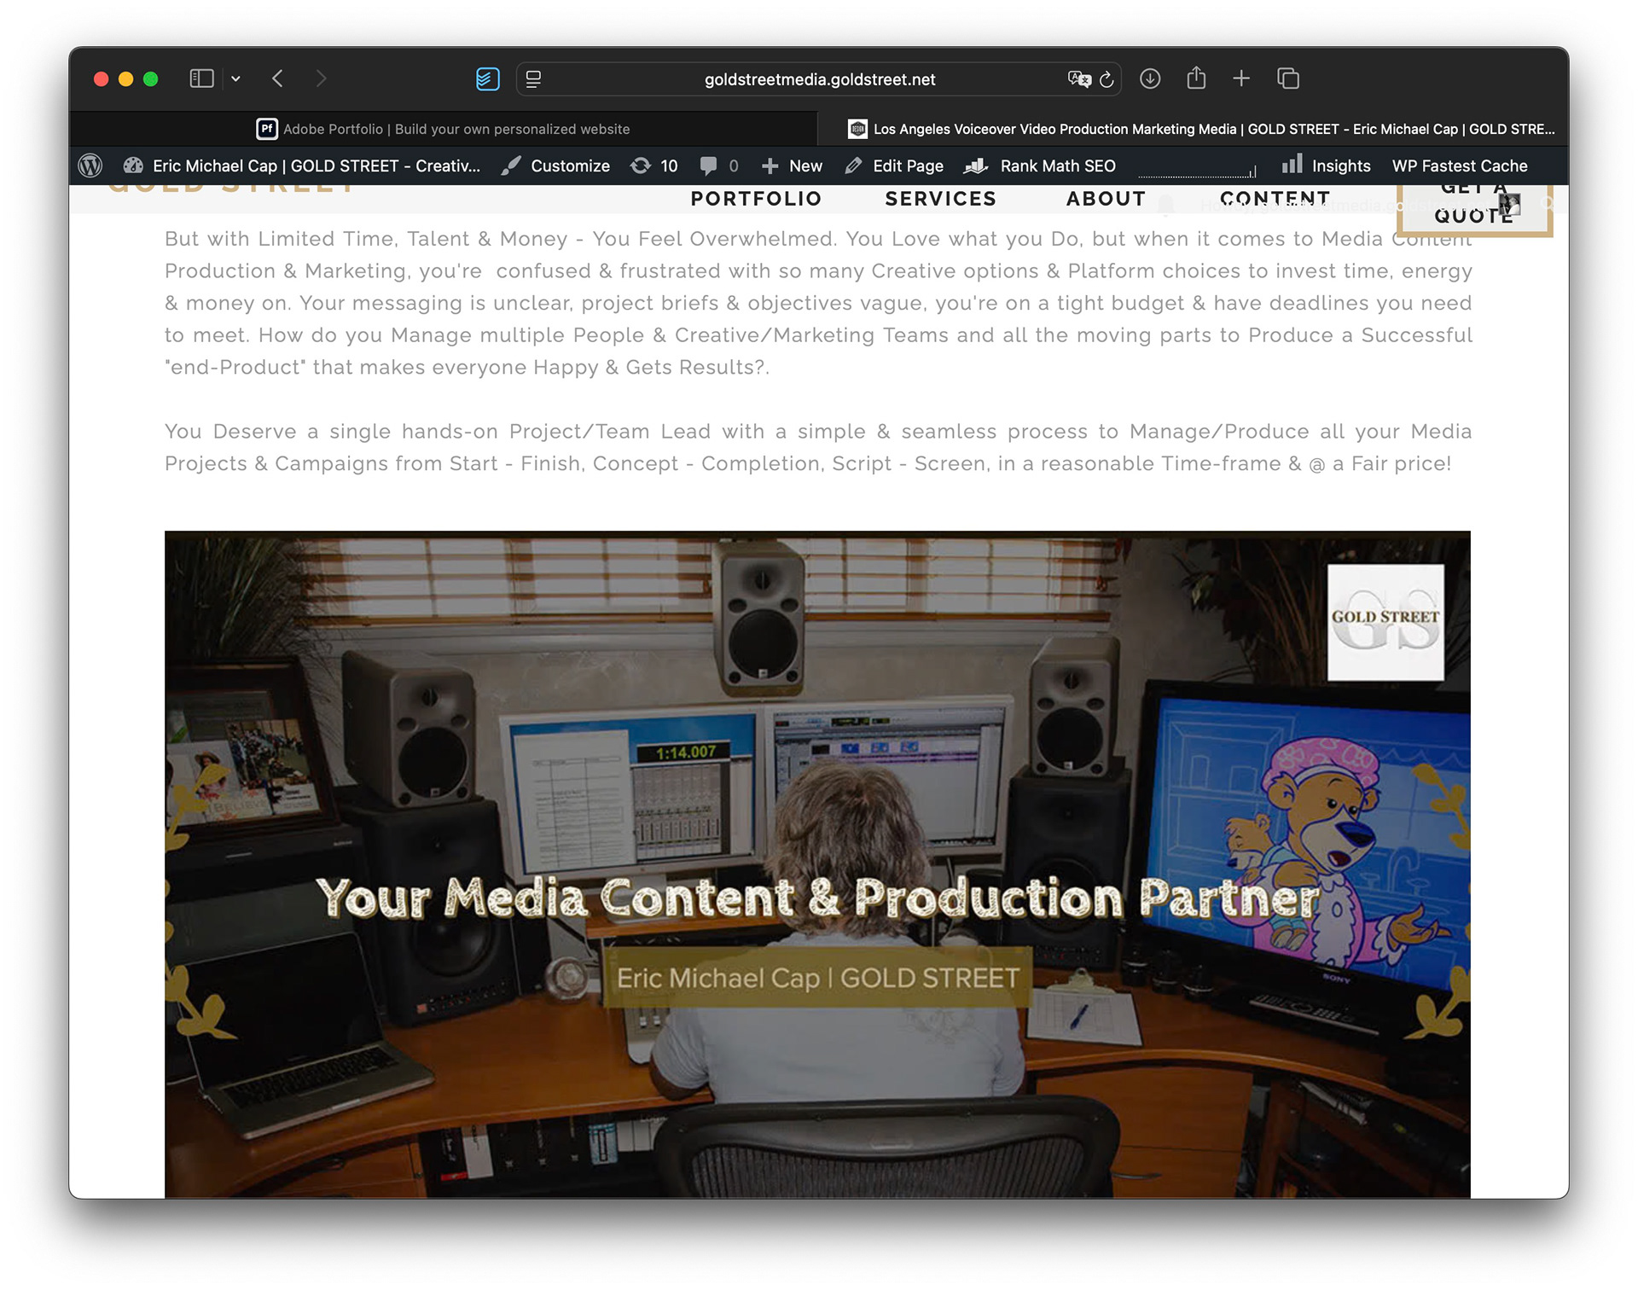Click the share icon
The width and height of the screenshot is (1638, 1290).
1196,78
